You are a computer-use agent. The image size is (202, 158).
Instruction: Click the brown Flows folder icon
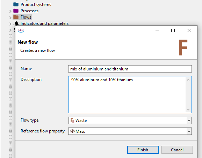coord(16,17)
